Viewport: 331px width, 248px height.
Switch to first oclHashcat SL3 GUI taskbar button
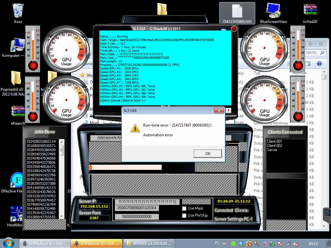pos(45,243)
